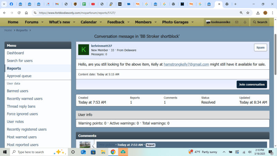Open Force ignored users
The height and width of the screenshot is (156, 277).
pyautogui.click(x=38, y=114)
